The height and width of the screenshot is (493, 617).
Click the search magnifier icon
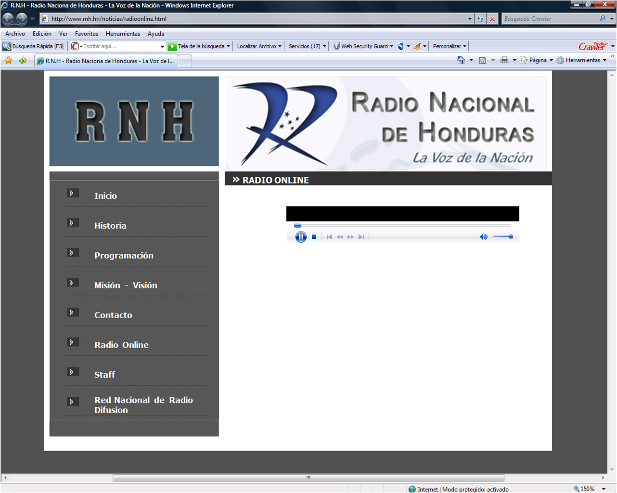(603, 18)
